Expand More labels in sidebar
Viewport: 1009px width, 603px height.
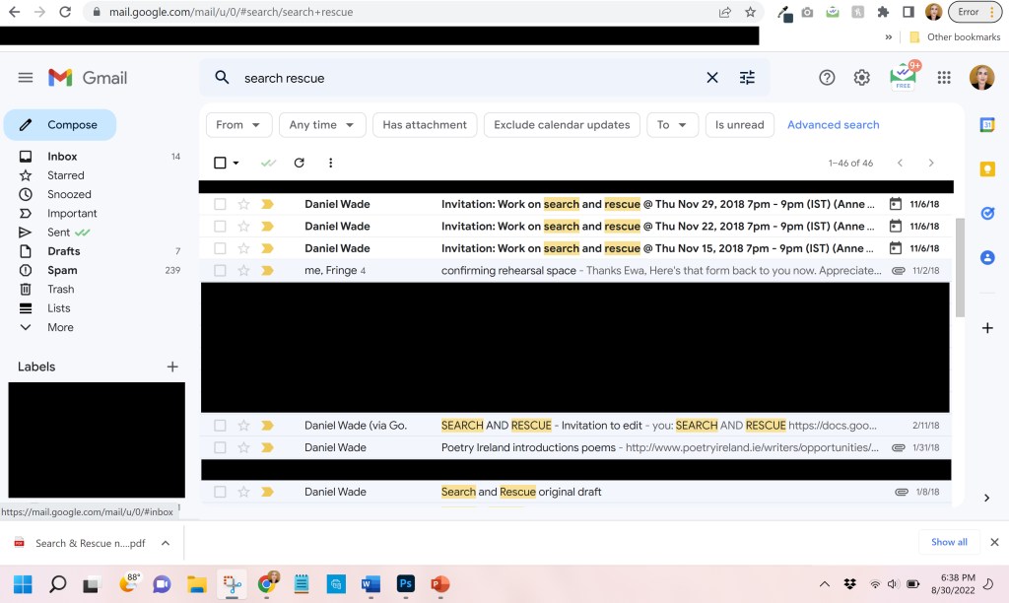point(60,327)
